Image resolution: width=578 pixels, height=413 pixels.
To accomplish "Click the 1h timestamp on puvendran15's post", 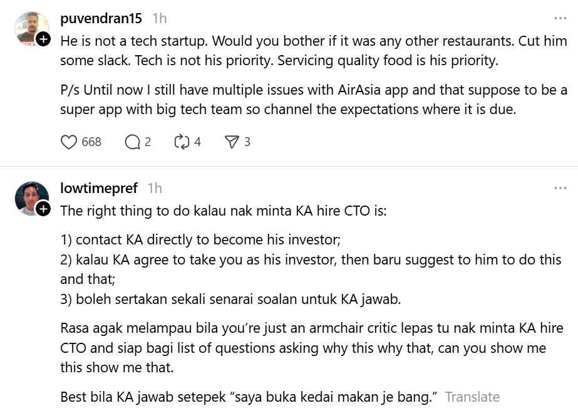I will click(x=160, y=19).
